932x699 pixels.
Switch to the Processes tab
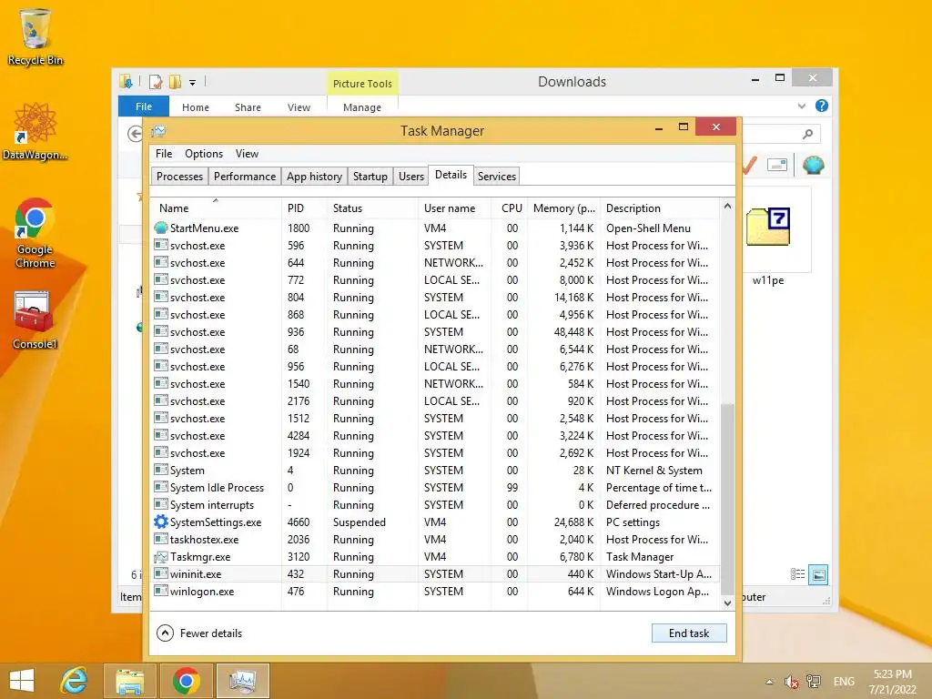click(179, 176)
